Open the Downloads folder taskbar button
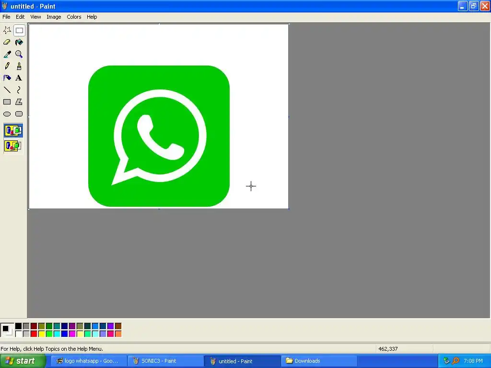This screenshot has width=491, height=368. 319,361
